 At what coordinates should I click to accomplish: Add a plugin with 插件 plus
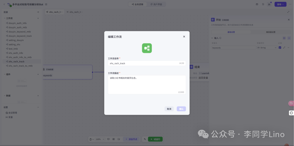pos(38,74)
